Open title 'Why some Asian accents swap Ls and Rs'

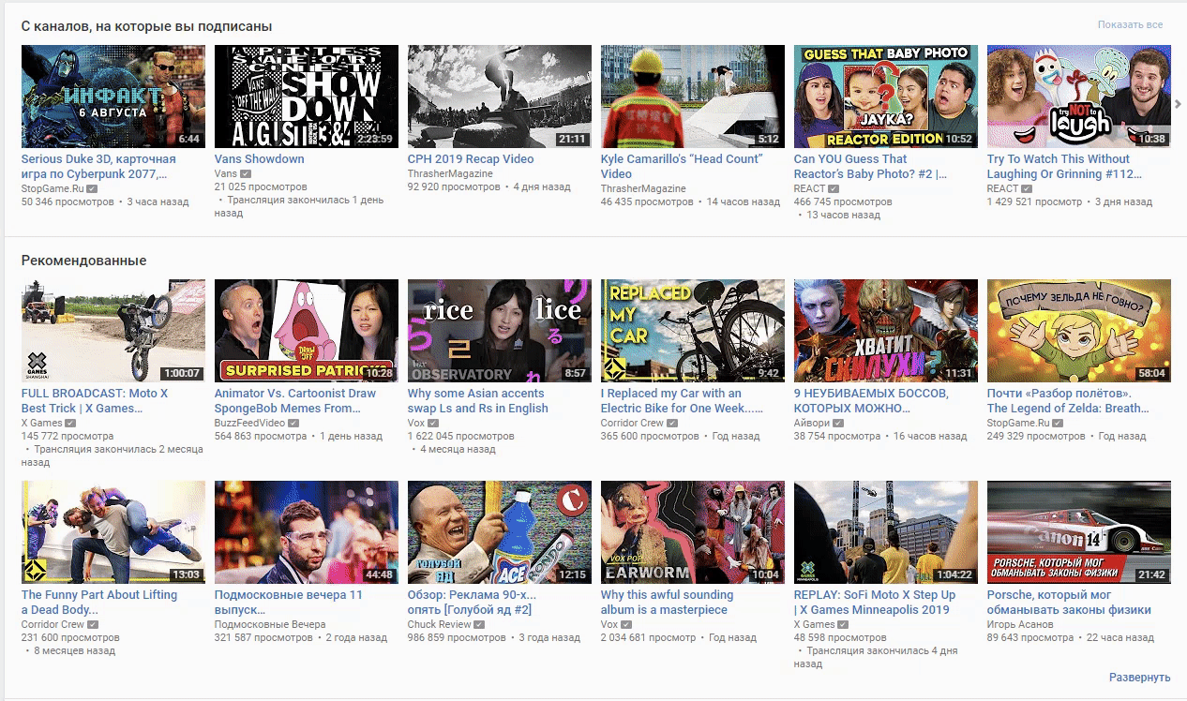point(478,401)
